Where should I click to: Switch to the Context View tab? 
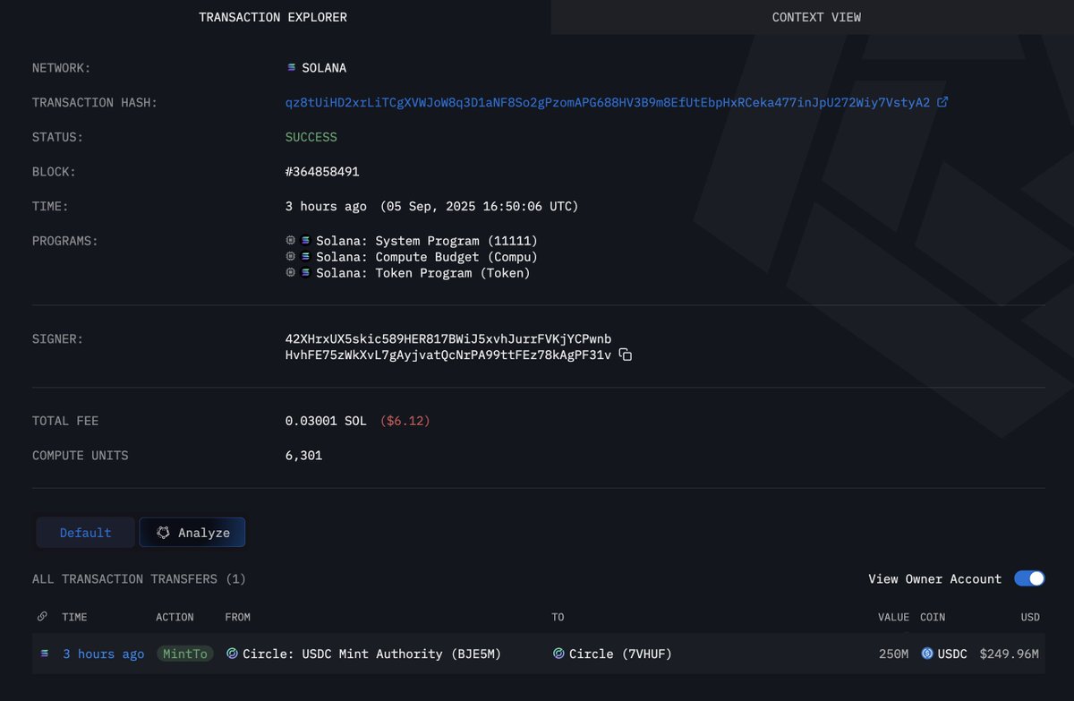coord(816,17)
